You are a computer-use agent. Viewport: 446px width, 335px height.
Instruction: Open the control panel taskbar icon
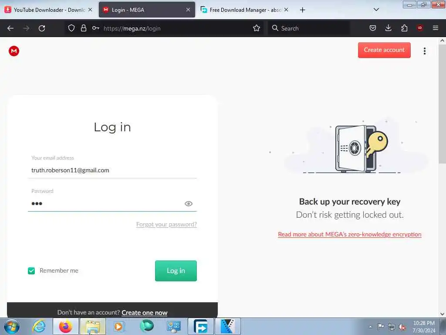coord(173,326)
